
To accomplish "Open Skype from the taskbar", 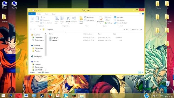I will pyautogui.click(x=66, y=96).
